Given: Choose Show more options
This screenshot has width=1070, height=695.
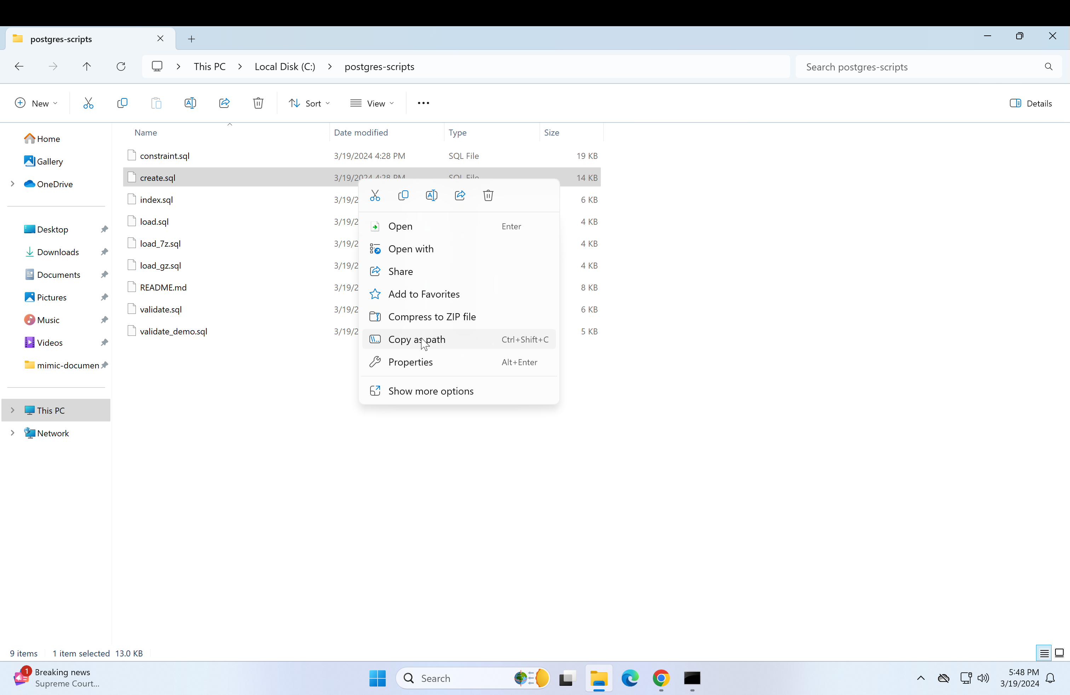Looking at the screenshot, I should pos(431,391).
